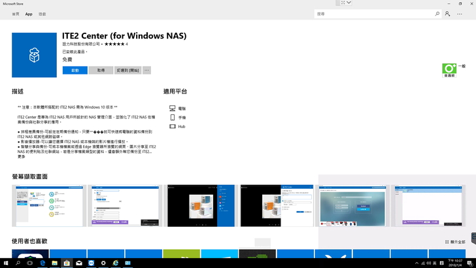
Task: Expand description with 更多 link
Action: [22, 157]
